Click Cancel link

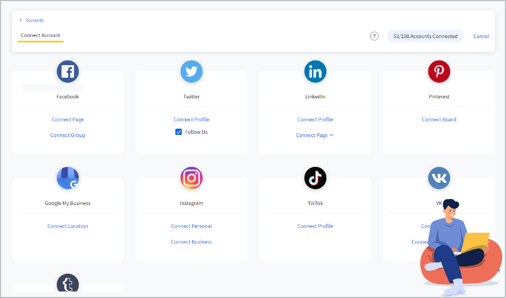481,36
